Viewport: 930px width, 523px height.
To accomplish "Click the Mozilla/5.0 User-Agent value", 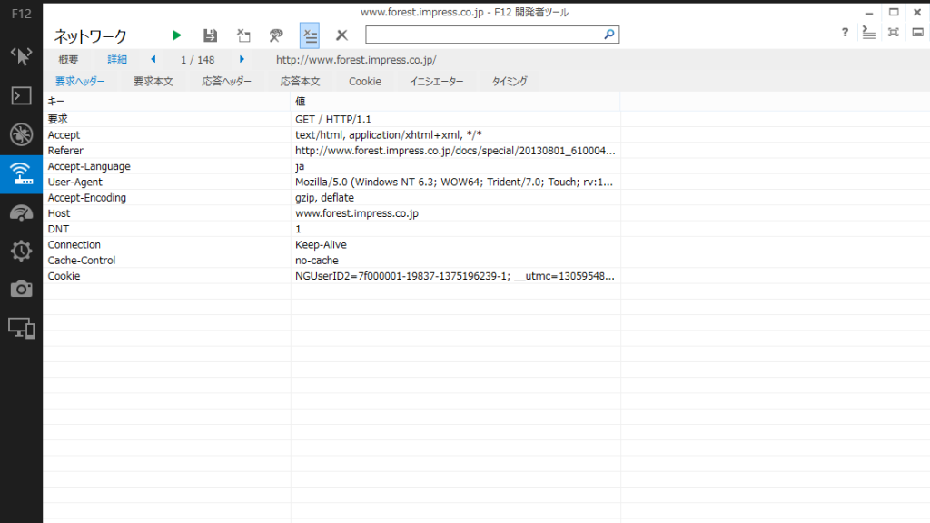I will tap(454, 182).
